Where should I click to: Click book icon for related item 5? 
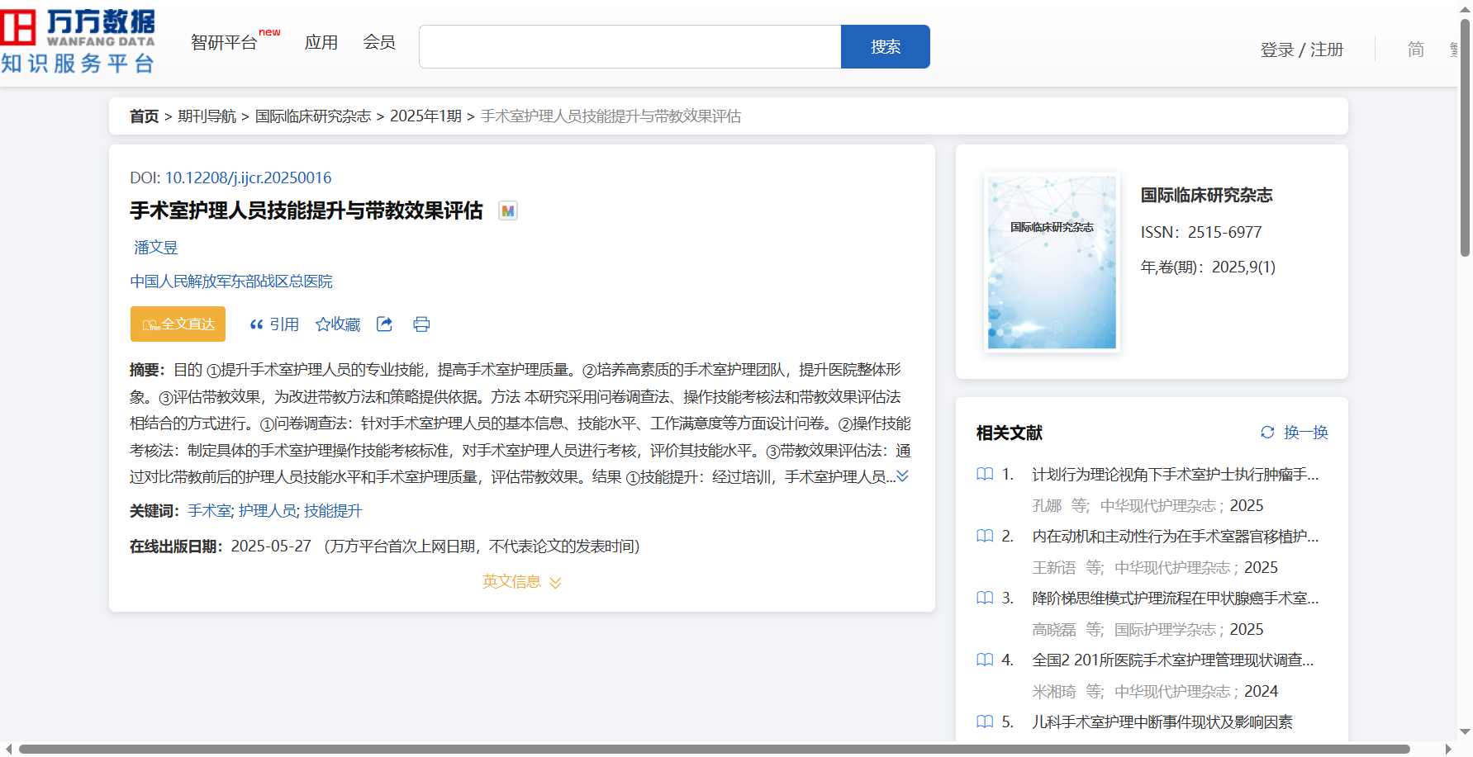click(x=985, y=722)
